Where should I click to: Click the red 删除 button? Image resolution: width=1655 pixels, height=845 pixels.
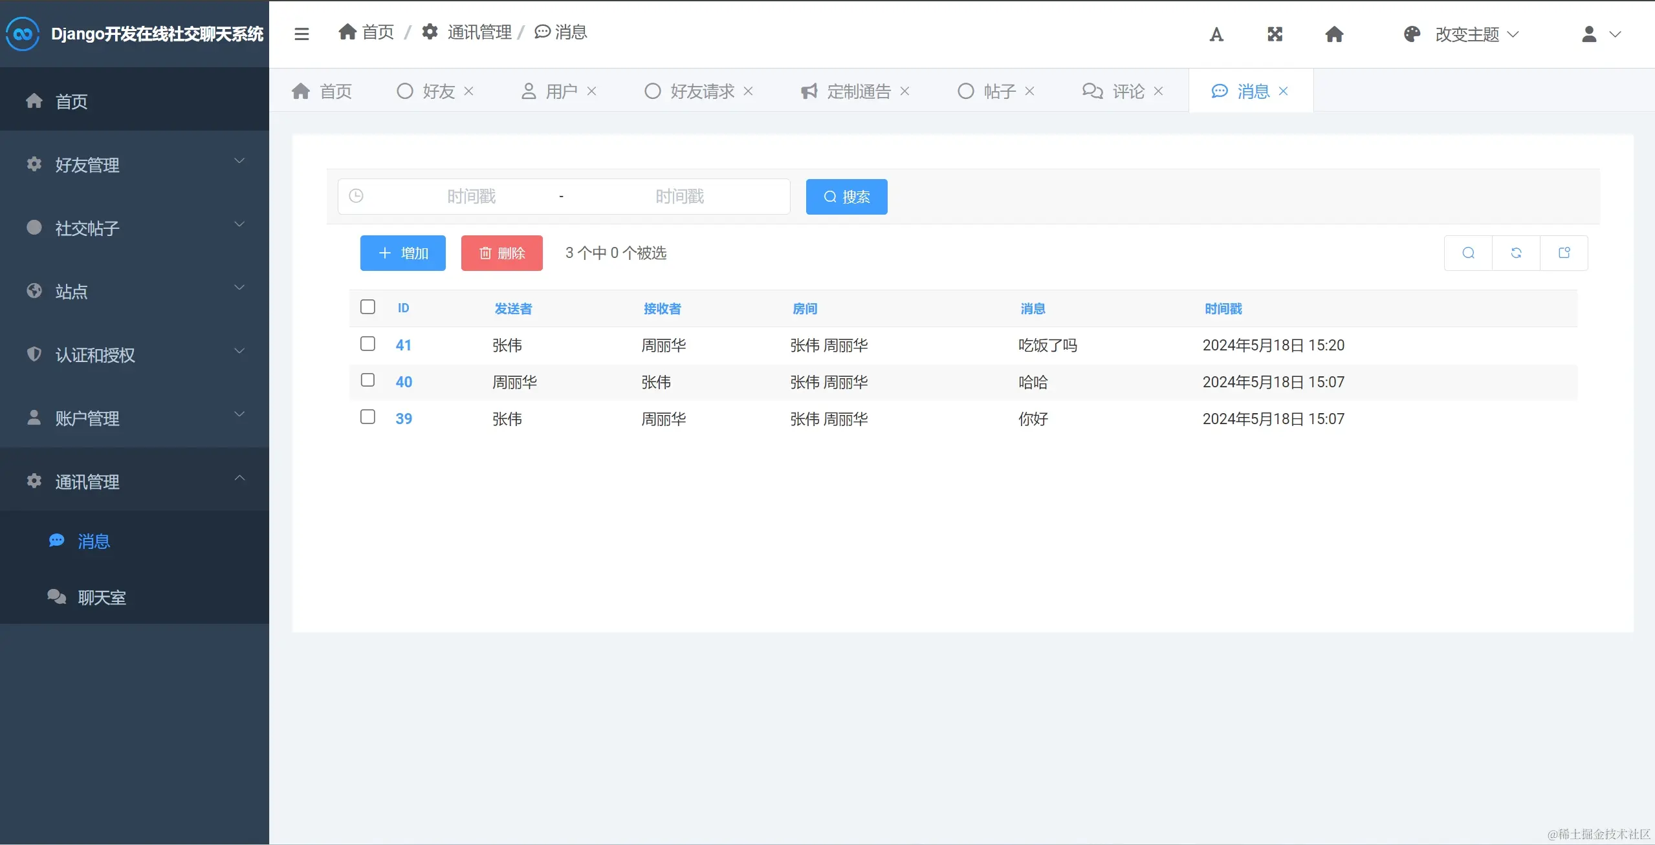tap(501, 253)
